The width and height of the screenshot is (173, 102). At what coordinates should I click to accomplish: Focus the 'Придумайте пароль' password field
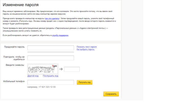51,48
